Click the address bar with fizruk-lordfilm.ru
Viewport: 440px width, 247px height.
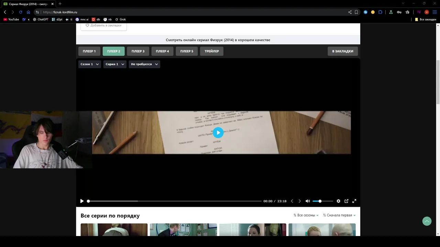pos(198,12)
